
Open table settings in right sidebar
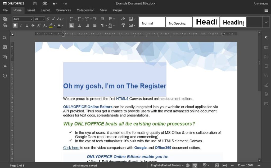(266, 47)
